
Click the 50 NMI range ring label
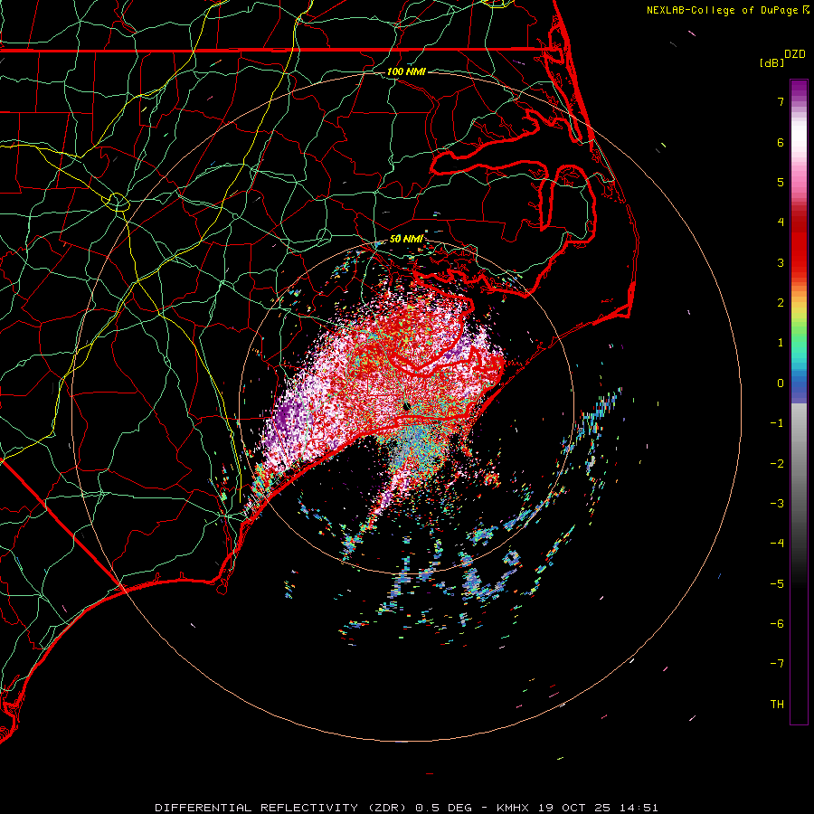point(406,239)
